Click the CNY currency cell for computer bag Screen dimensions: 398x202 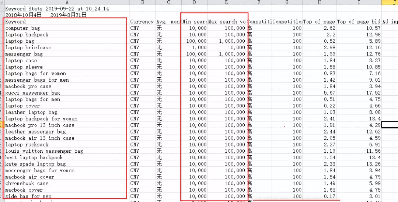(x=143, y=28)
